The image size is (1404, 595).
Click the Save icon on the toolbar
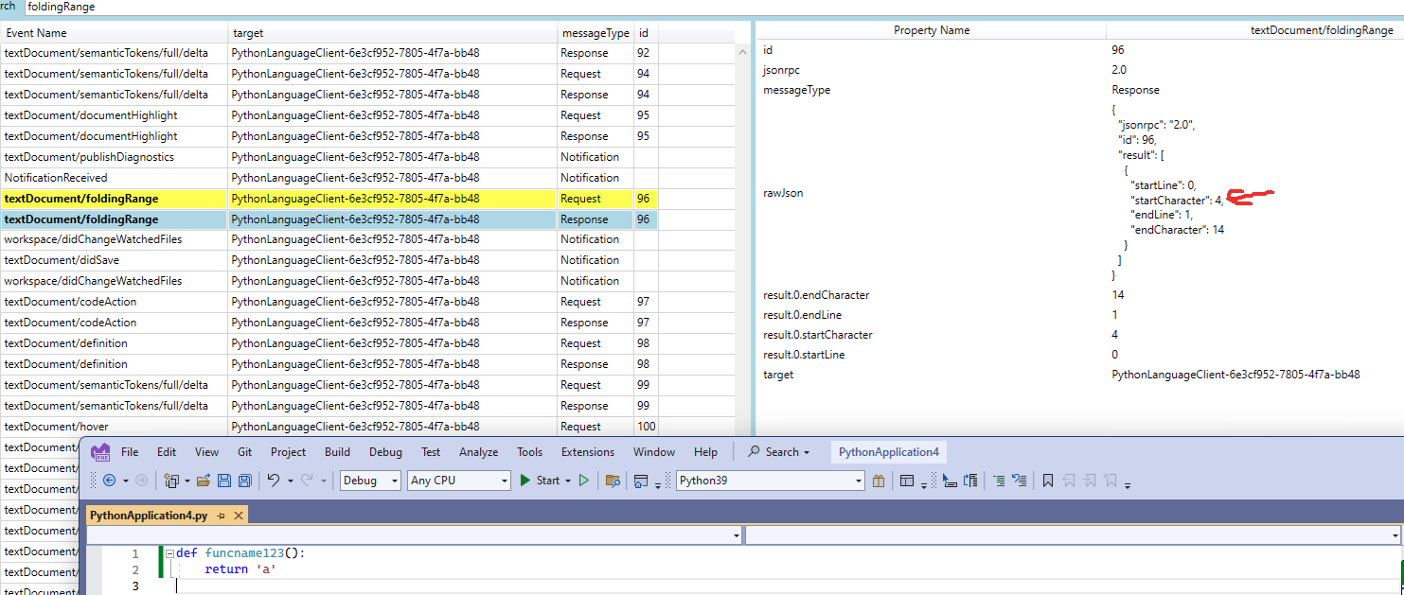point(223,481)
